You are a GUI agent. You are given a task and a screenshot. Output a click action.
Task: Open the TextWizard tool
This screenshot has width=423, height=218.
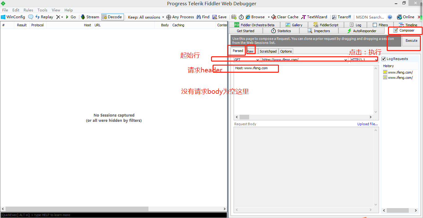point(314,17)
